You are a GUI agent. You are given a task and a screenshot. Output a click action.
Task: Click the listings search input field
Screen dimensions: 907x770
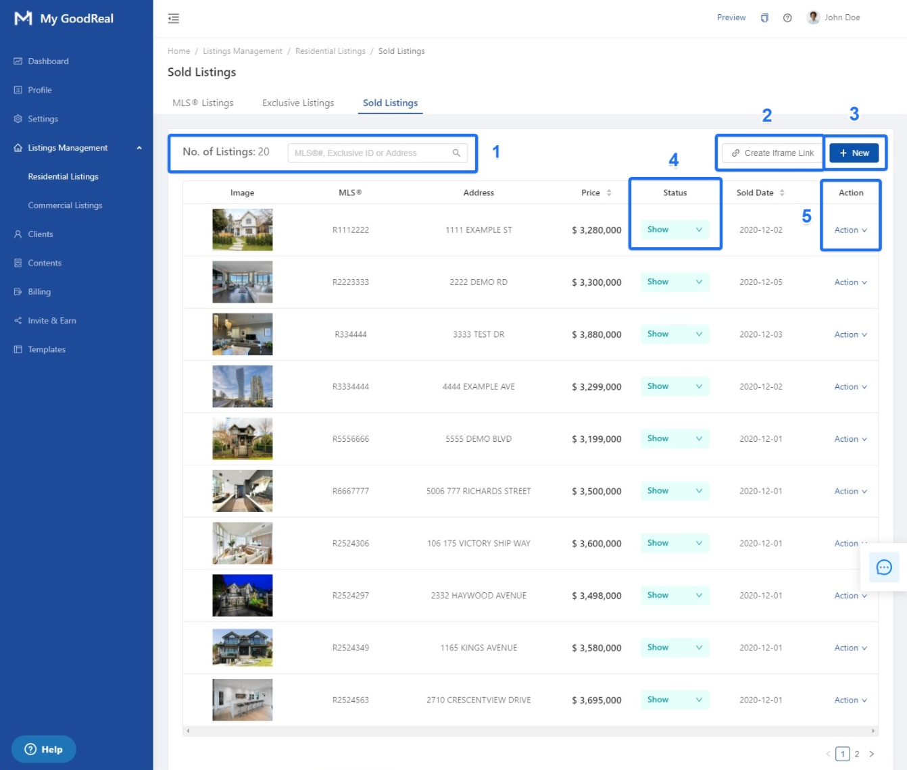(x=368, y=153)
